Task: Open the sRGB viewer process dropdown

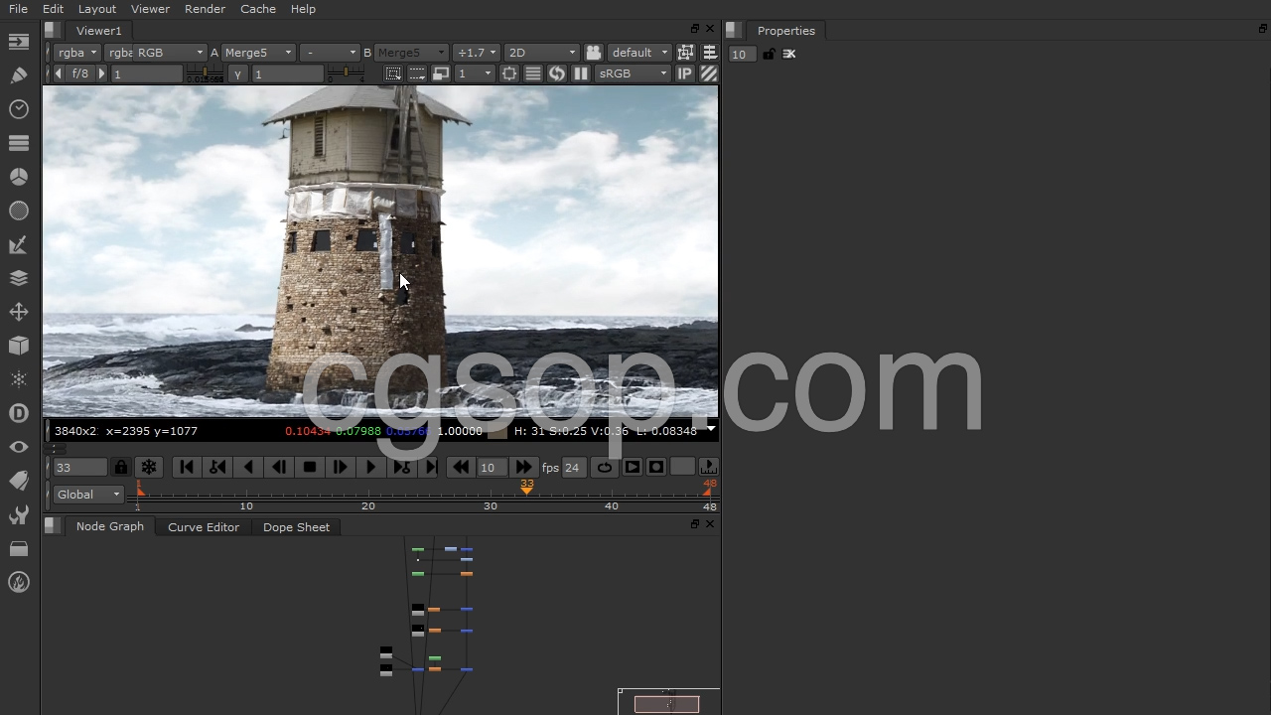Action: [x=634, y=73]
